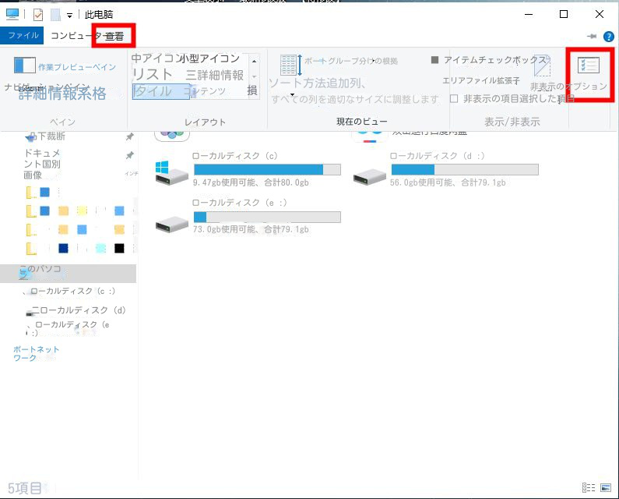Click the New Folder quick access icon
619x499 pixels.
point(55,15)
